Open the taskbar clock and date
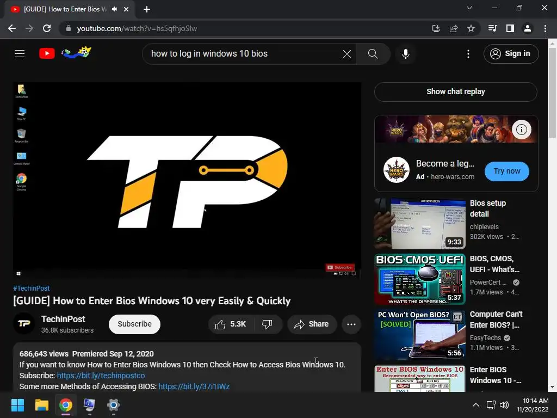Image resolution: width=557 pixels, height=418 pixels. 532,405
